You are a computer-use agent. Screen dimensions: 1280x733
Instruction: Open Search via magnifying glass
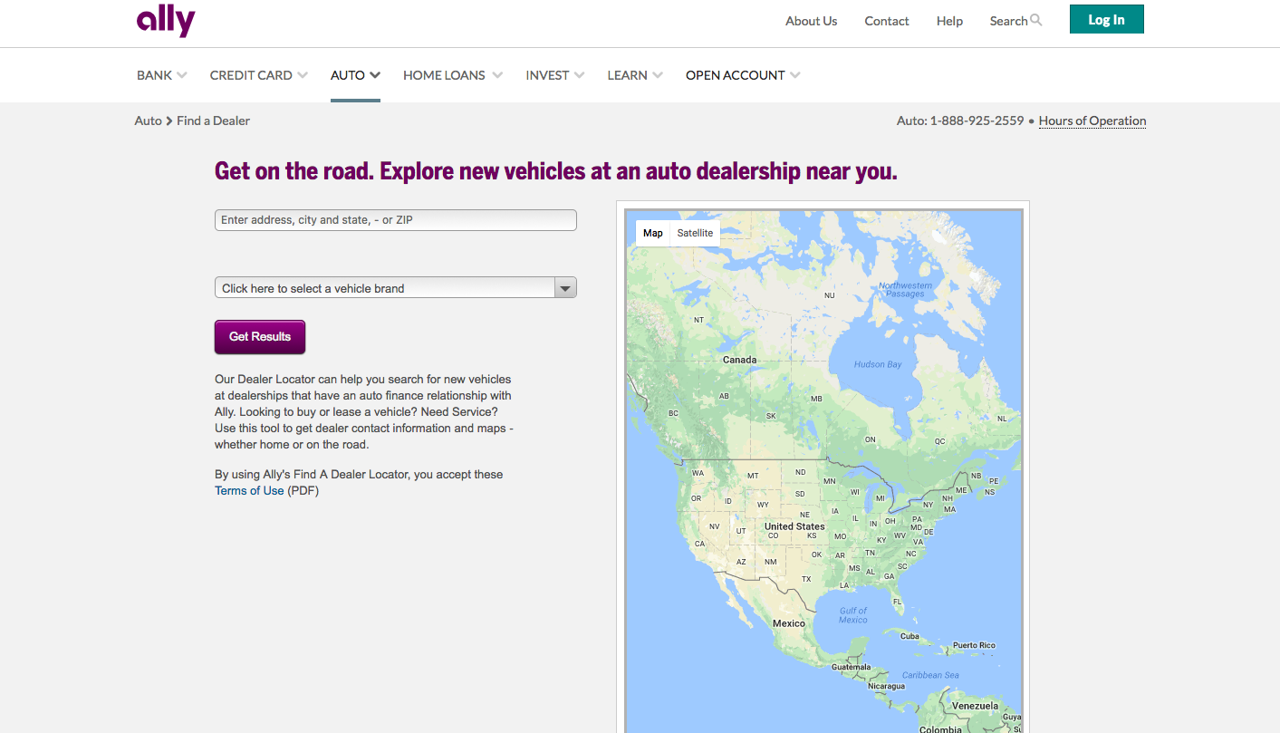point(1036,20)
